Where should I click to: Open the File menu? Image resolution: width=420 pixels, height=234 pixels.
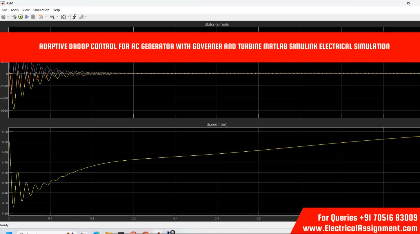[4, 10]
